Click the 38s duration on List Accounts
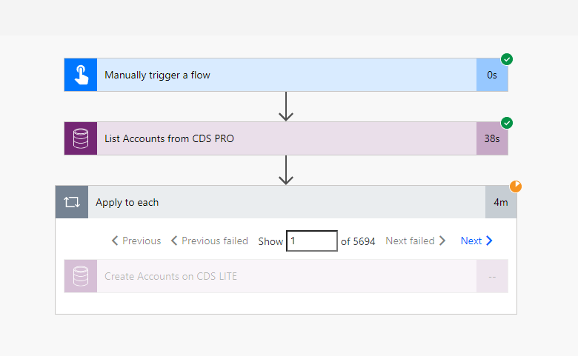 click(x=492, y=138)
